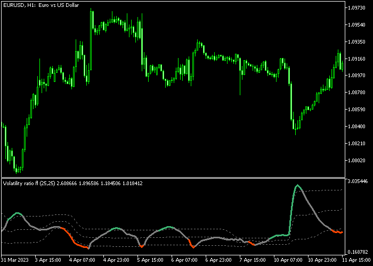
Task: Click price level 1.08970 on the scale
Action: pyautogui.click(x=356, y=76)
